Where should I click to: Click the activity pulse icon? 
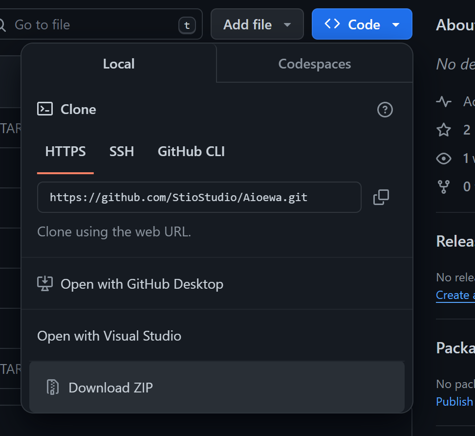pyautogui.click(x=444, y=102)
